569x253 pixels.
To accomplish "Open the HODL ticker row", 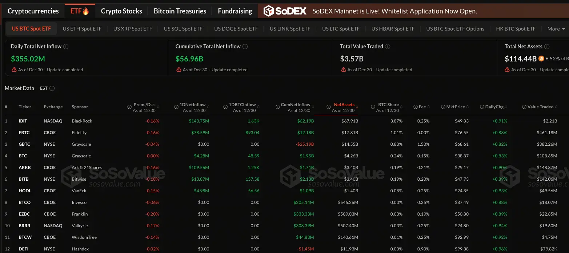I will click(x=284, y=191).
